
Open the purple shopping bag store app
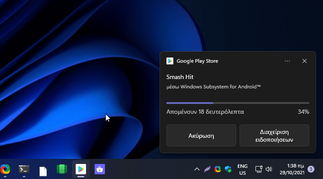(x=100, y=169)
